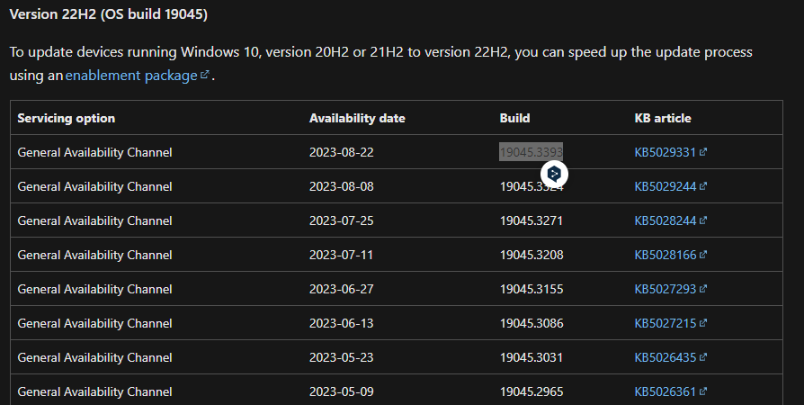Click external-link icon next to KB5027293
This screenshot has width=804, height=405.
[x=703, y=289]
